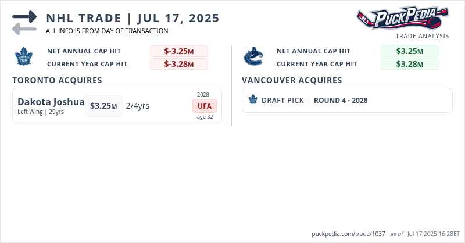Click the PuckPedia logo
This screenshot has height=243, width=465.
[402, 17]
